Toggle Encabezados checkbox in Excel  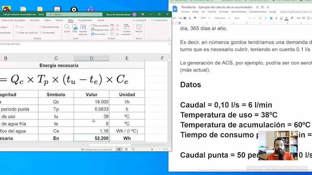click(x=41, y=32)
